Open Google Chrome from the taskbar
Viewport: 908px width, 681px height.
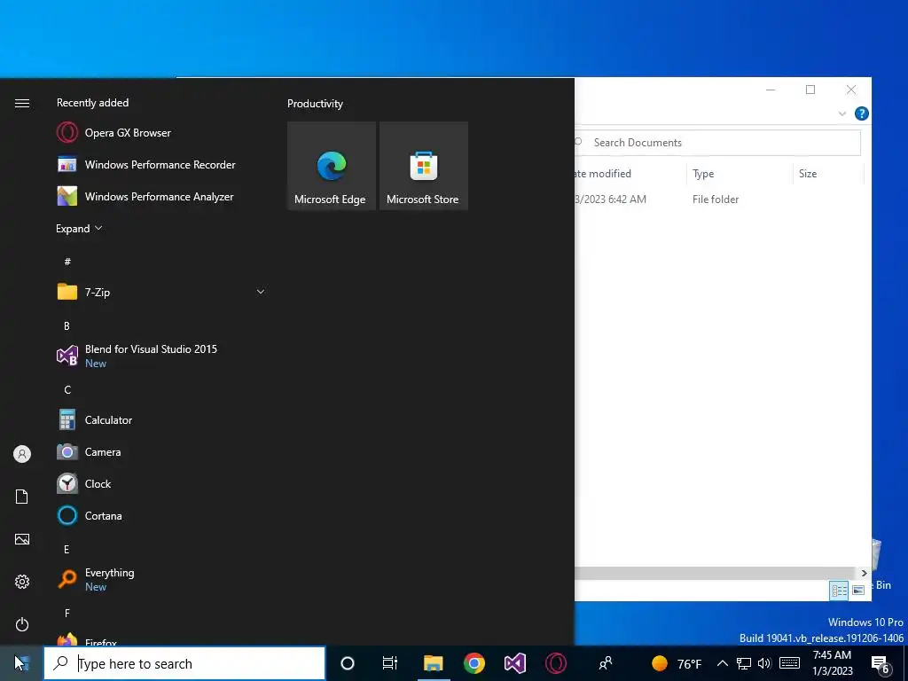474,663
